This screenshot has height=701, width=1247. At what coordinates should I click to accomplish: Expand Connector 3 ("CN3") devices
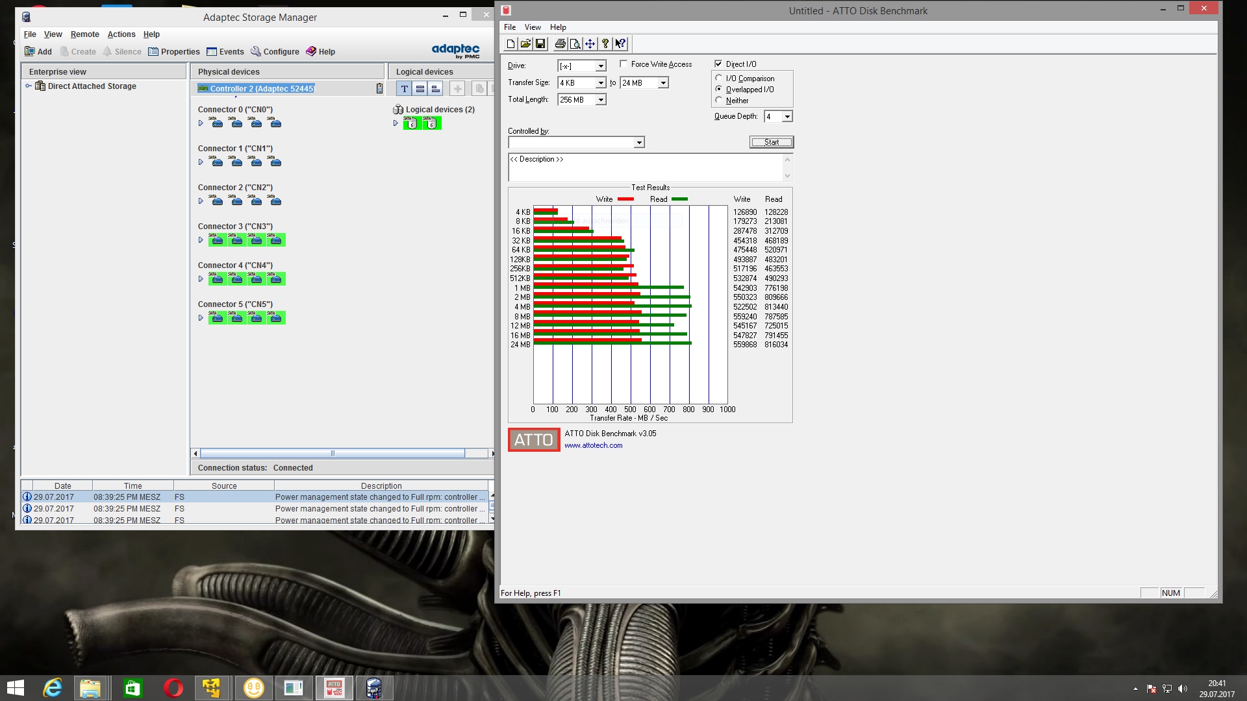click(201, 240)
